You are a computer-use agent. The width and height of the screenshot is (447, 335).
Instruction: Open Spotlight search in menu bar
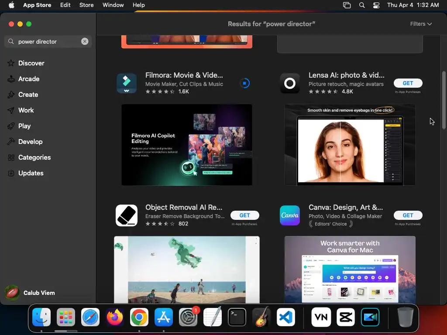click(362, 5)
